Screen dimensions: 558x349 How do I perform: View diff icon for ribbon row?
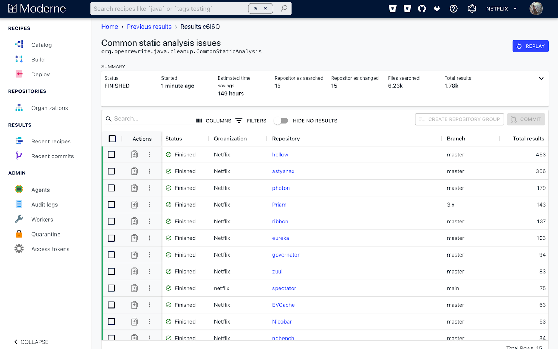(x=135, y=221)
